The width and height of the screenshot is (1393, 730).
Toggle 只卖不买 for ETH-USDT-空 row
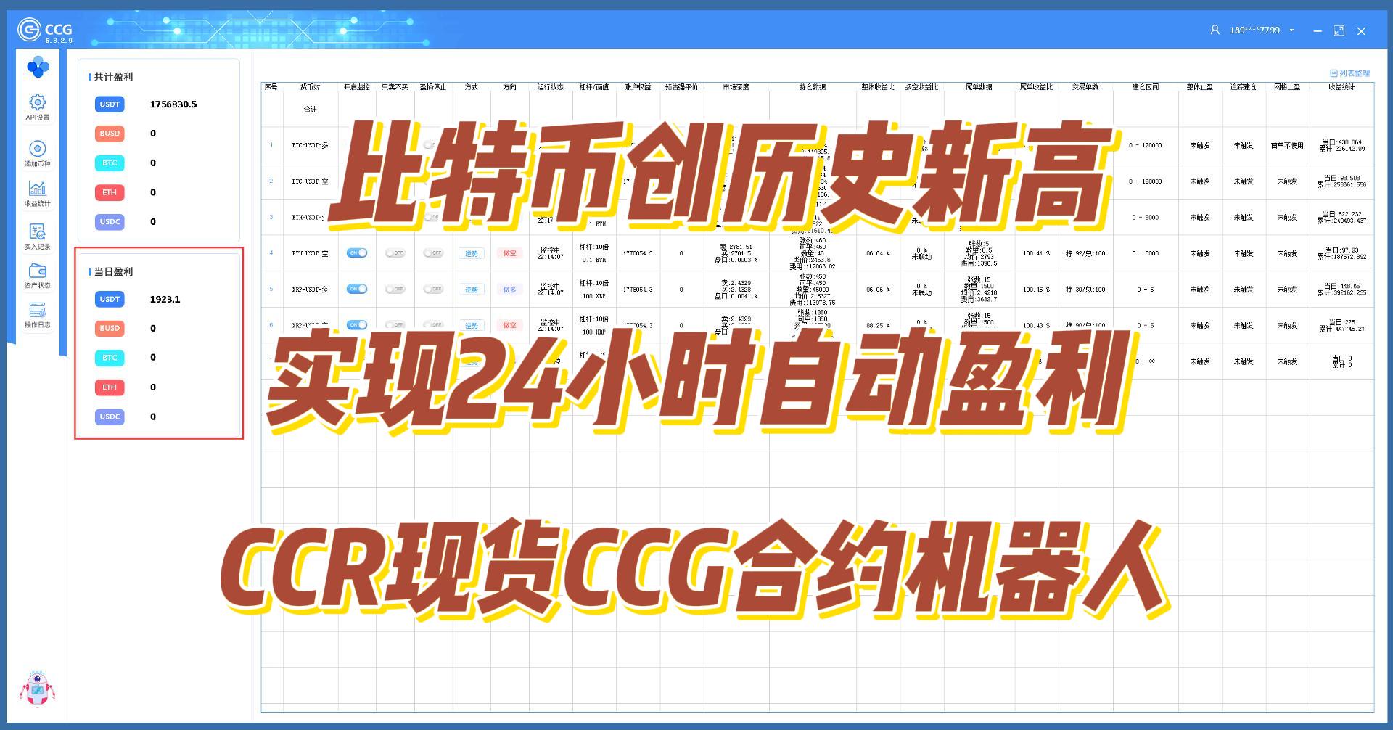coord(395,253)
